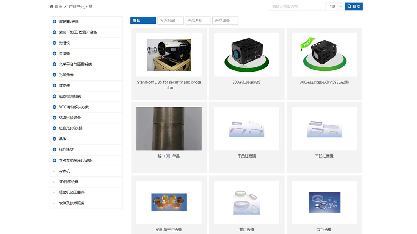Go to 首页 breadcrumb link

point(58,6)
